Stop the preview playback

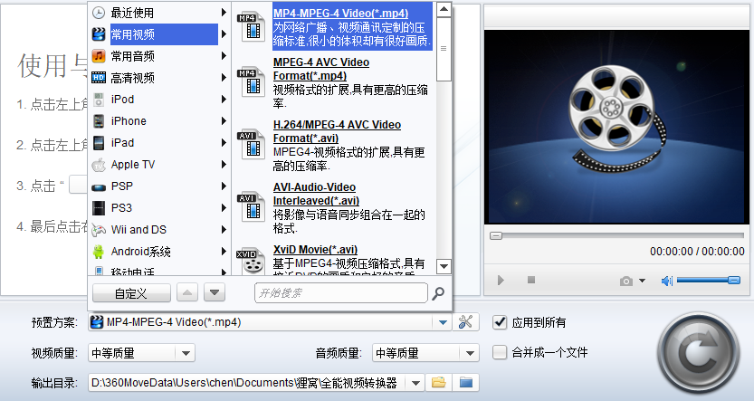(x=531, y=280)
